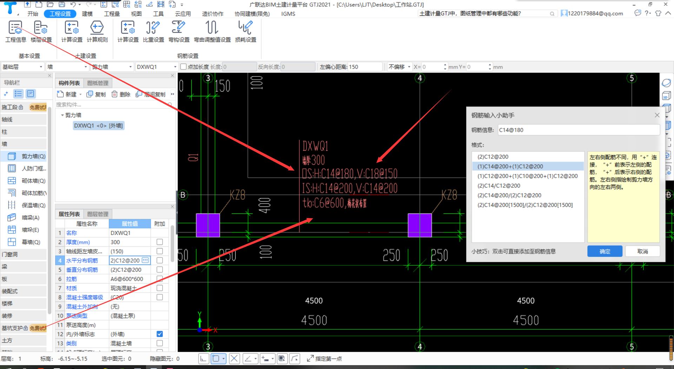Open ellipsis button in 水平分布钢筋 value cell
The height and width of the screenshot is (369, 674).
[145, 260]
